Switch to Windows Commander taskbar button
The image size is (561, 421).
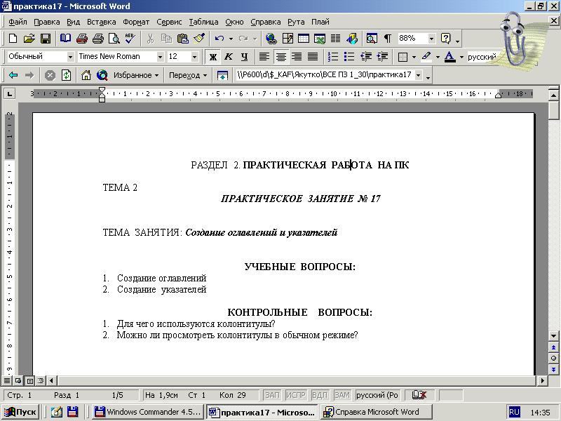pos(149,412)
